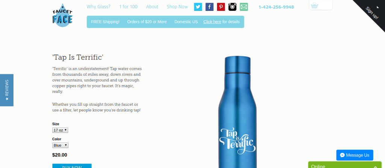Image resolution: width=385 pixels, height=168 pixels.
Task: Open the shopping basket cart icon
Action: point(315,6)
